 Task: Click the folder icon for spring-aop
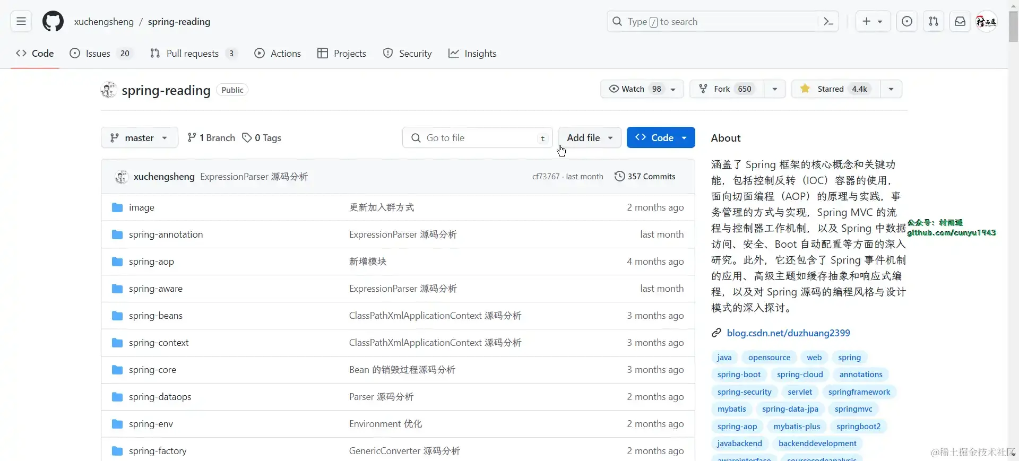[x=117, y=262]
